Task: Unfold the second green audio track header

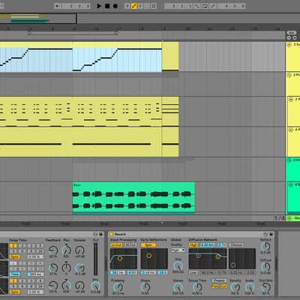Action: (x=291, y=184)
